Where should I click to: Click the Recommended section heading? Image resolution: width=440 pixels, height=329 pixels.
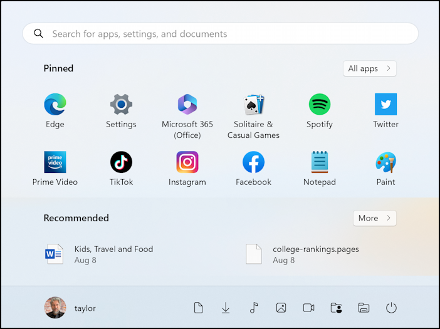[x=76, y=218]
